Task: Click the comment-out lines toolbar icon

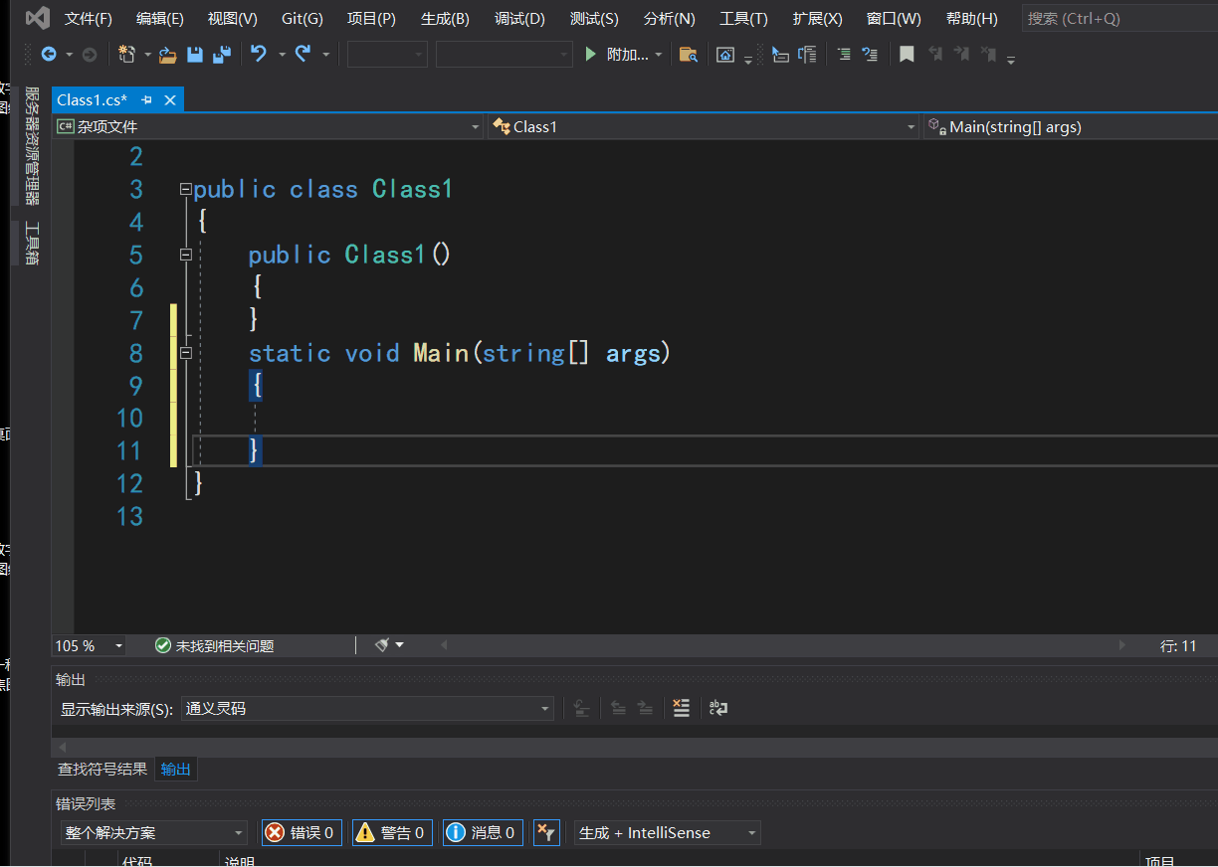Action: [x=843, y=55]
